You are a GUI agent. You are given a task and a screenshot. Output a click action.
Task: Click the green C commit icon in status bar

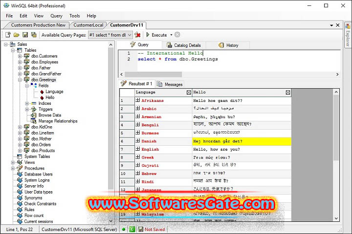click(132, 229)
